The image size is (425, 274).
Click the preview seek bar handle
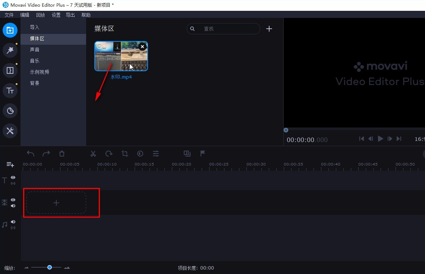pyautogui.click(x=286, y=130)
